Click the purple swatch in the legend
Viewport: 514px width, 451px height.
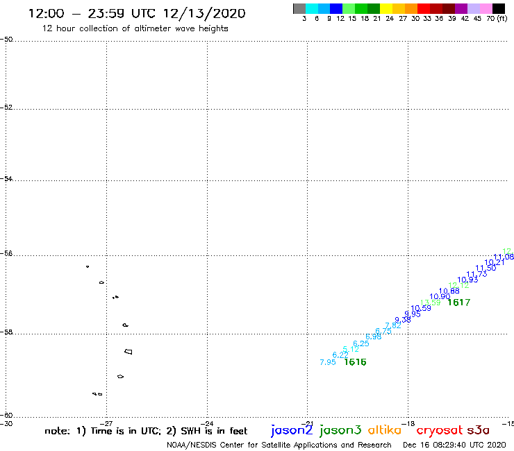coord(461,8)
